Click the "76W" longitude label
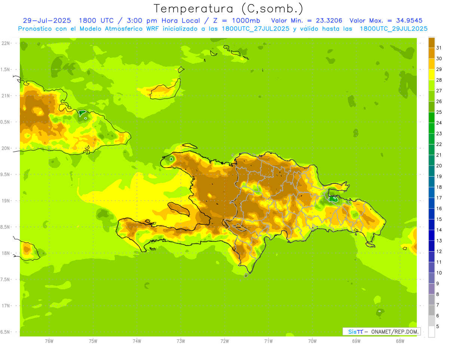 pyautogui.click(x=49, y=341)
